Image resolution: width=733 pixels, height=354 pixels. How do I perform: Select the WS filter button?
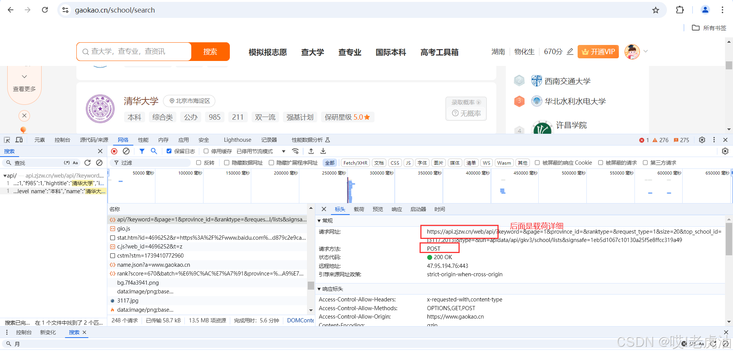(486, 163)
